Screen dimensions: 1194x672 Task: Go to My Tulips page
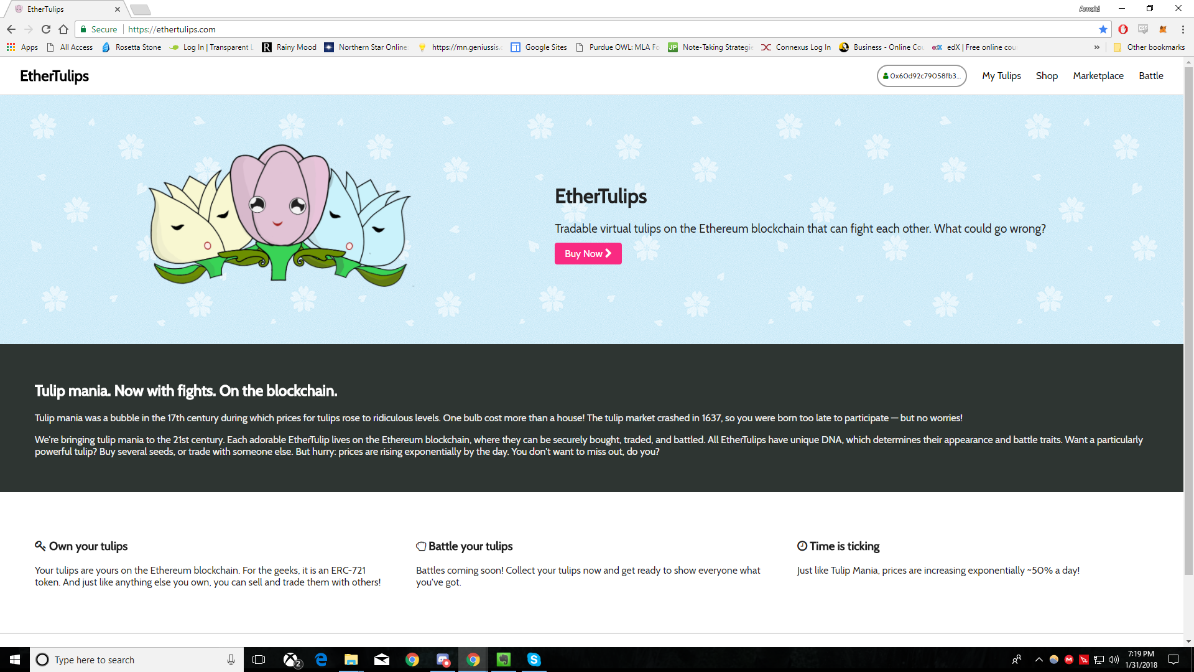pyautogui.click(x=1001, y=76)
